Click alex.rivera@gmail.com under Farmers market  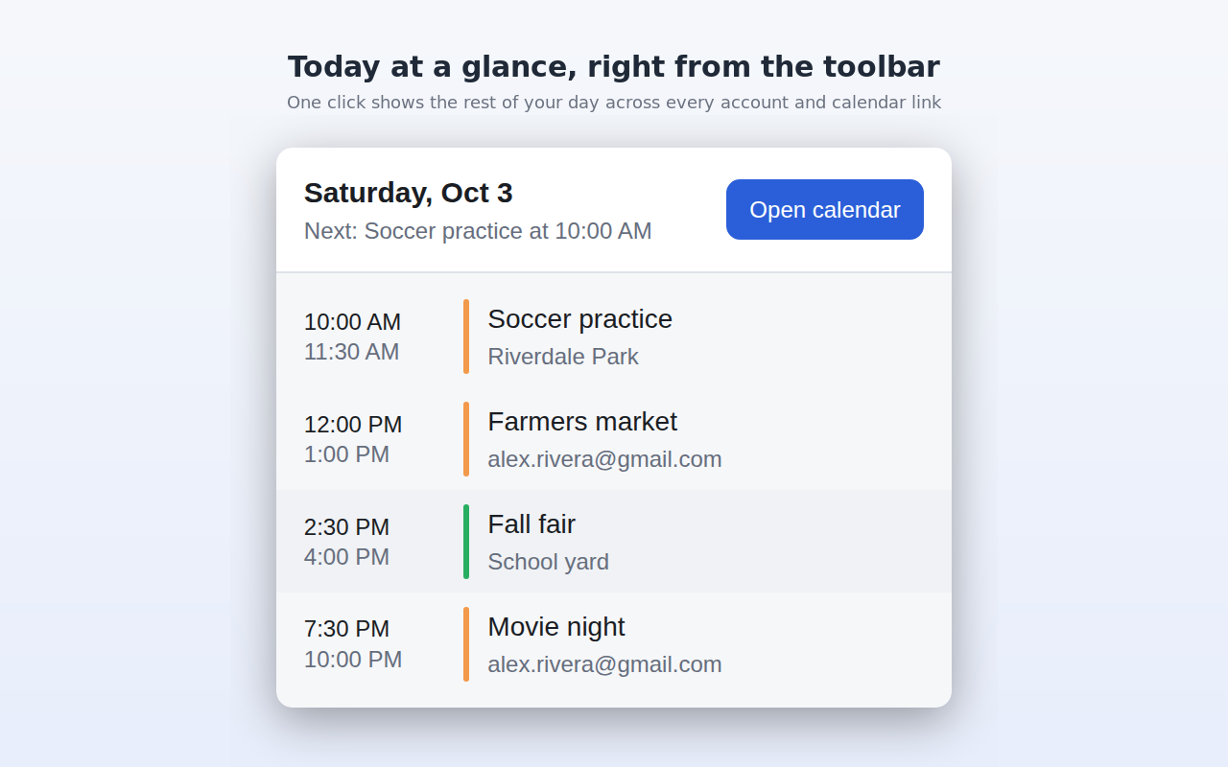pyautogui.click(x=604, y=459)
